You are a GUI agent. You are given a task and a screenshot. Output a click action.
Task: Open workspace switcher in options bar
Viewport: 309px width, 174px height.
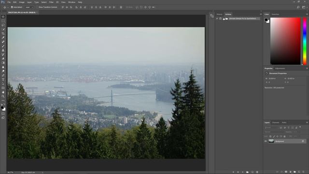tap(304, 7)
